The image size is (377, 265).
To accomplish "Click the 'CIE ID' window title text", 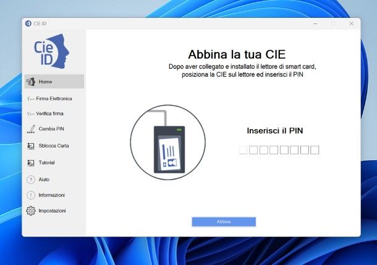I will pos(40,23).
